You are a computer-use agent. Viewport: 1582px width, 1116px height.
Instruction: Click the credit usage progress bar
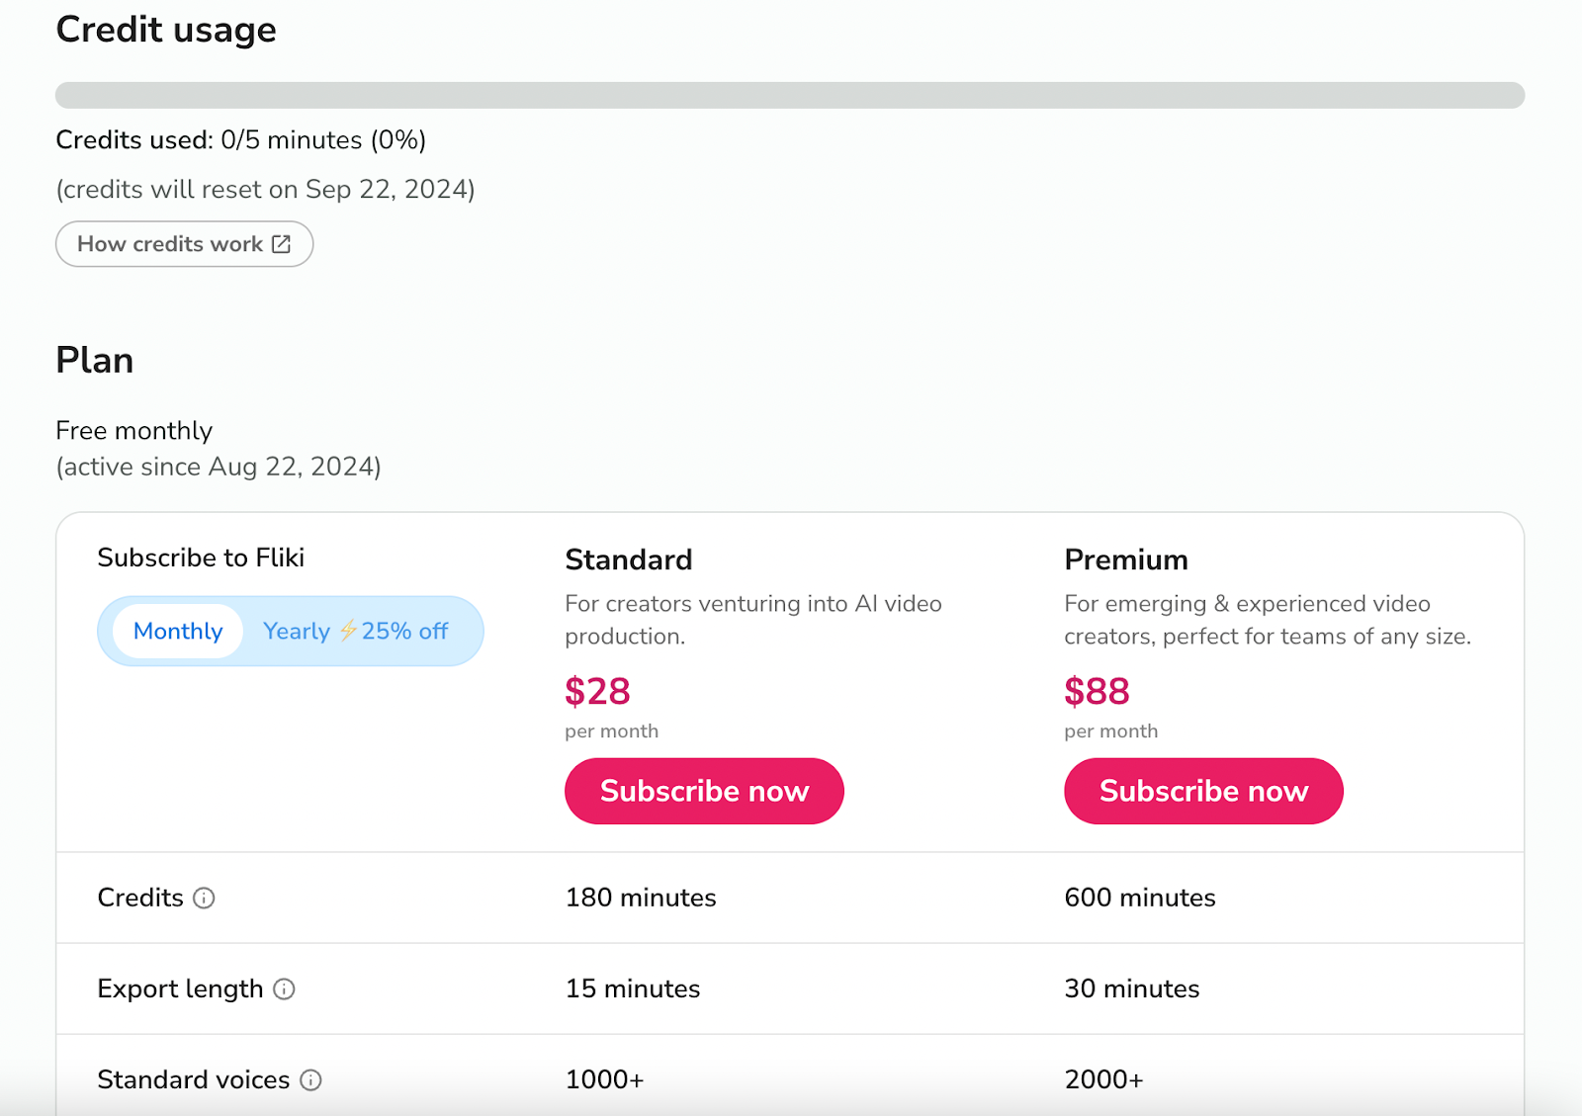pos(791,93)
